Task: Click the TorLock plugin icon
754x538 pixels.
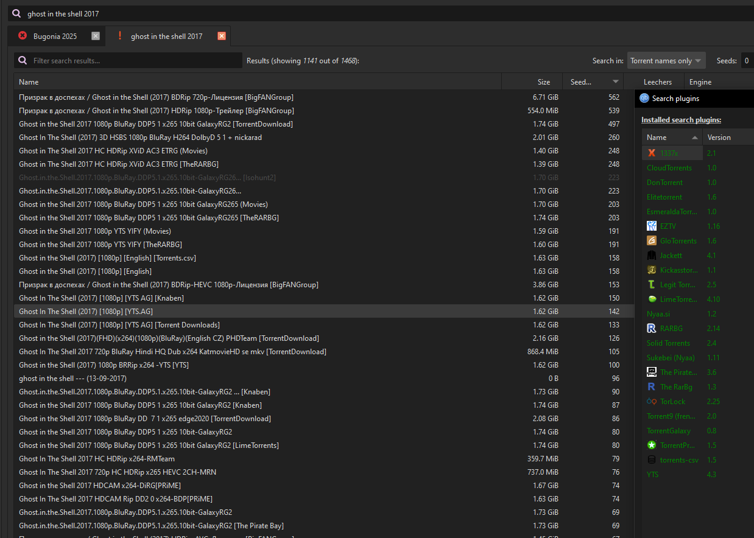Action: click(x=652, y=402)
